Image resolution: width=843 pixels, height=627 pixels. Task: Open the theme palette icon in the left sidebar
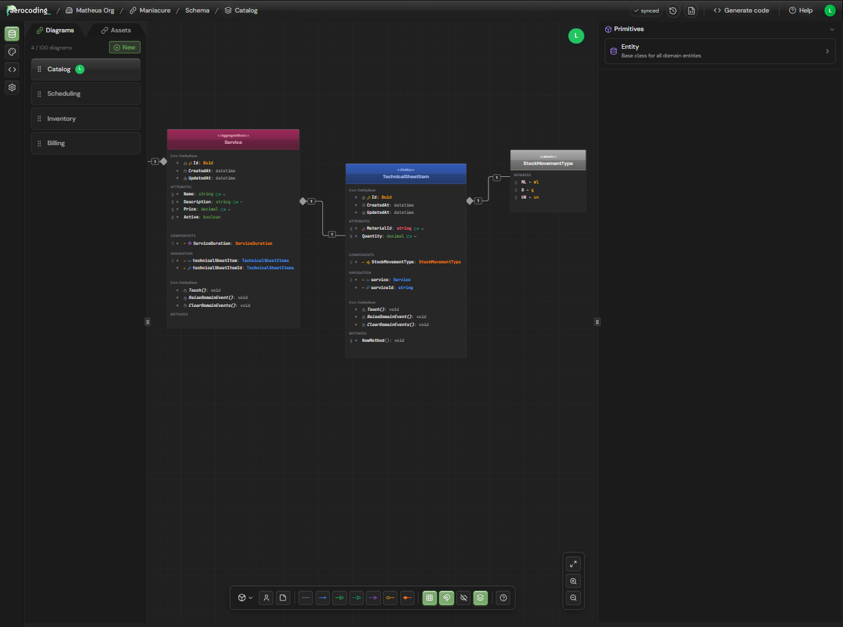[x=12, y=51]
